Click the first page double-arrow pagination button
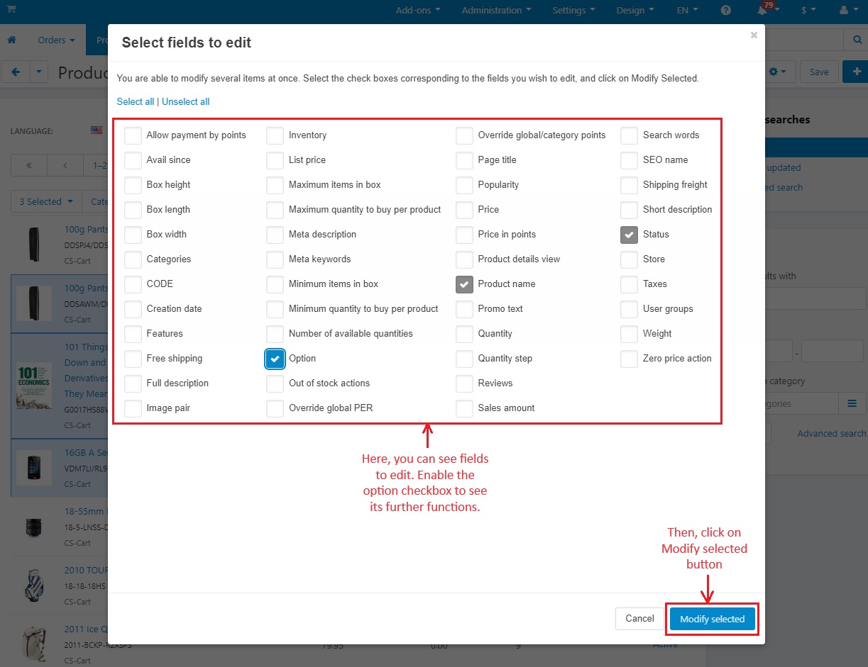Viewport: 868px width, 667px height. (29, 165)
